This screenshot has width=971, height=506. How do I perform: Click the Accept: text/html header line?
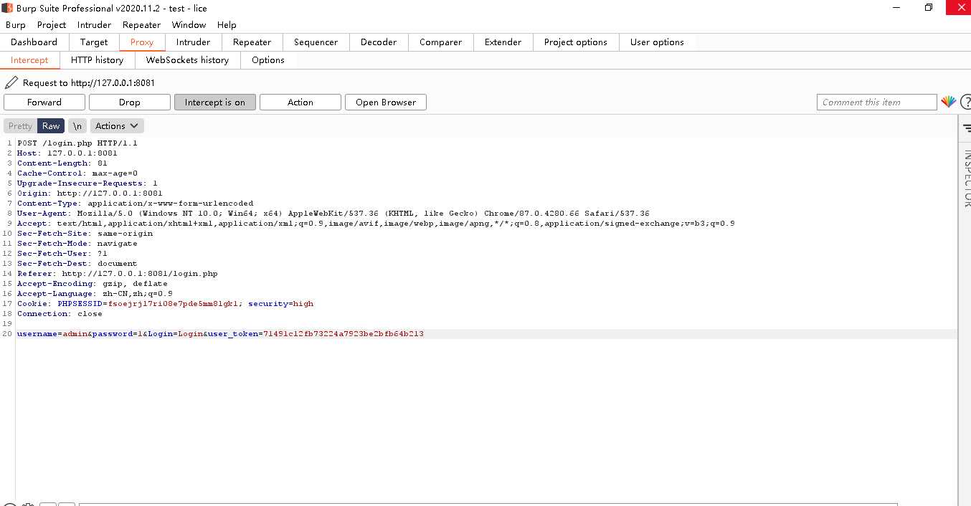376,223
